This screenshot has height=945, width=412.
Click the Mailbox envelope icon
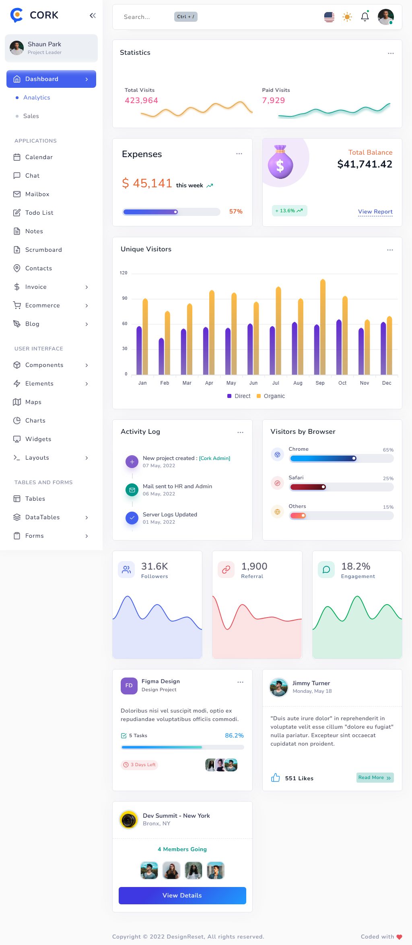[x=17, y=194]
